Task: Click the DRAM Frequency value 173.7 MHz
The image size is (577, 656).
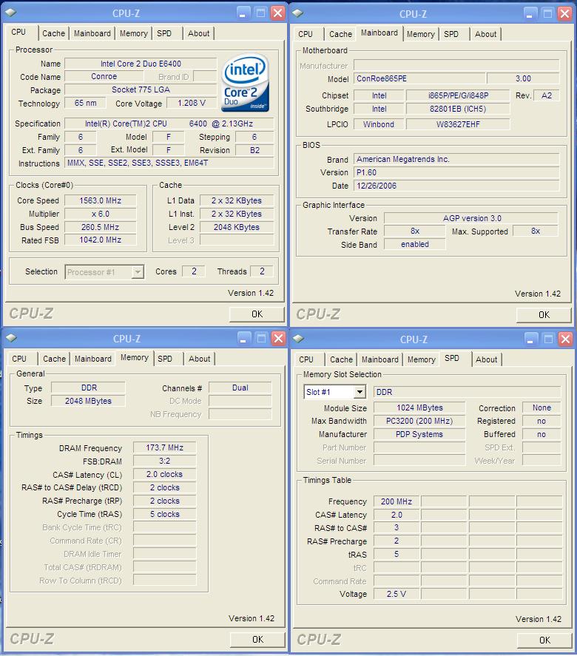Action: pos(165,447)
